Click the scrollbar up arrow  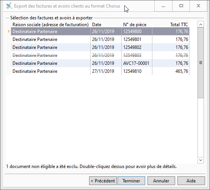pos(201,24)
